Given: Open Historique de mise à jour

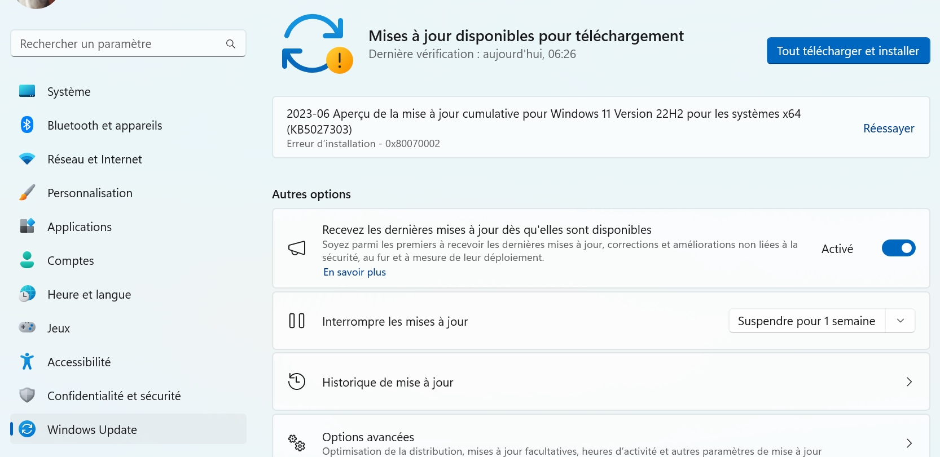Looking at the screenshot, I should 601,382.
